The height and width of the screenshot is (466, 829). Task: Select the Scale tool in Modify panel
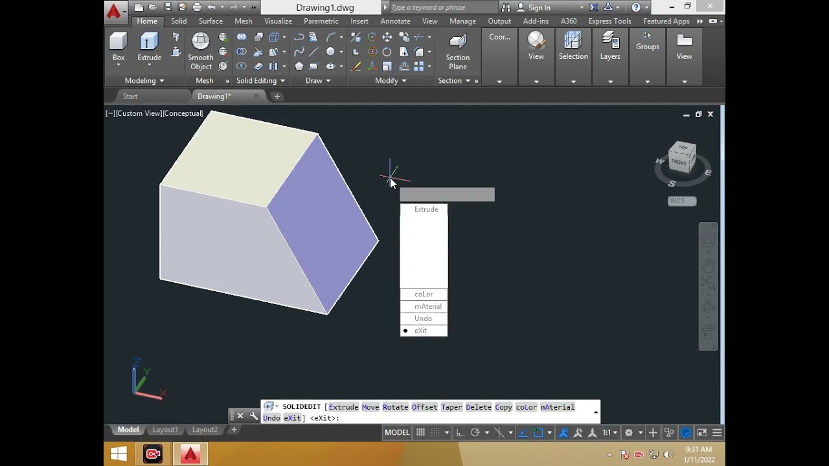pyautogui.click(x=387, y=66)
